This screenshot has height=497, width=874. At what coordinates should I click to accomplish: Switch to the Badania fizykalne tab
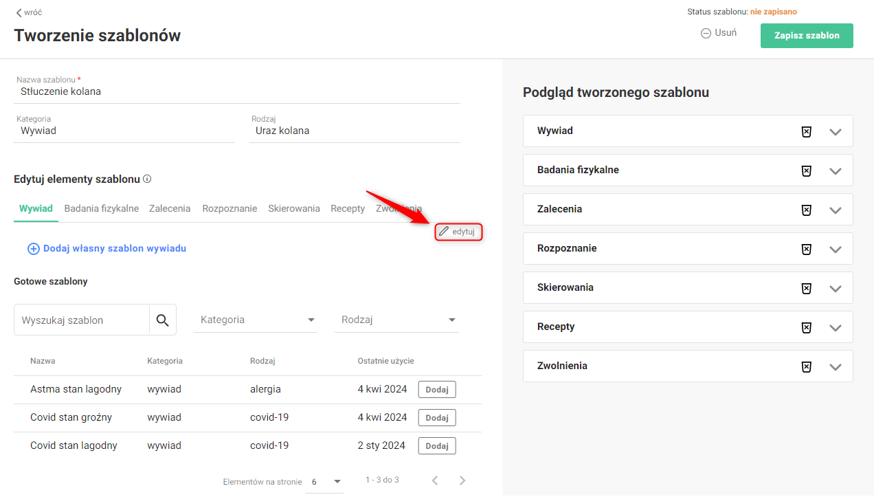(102, 208)
